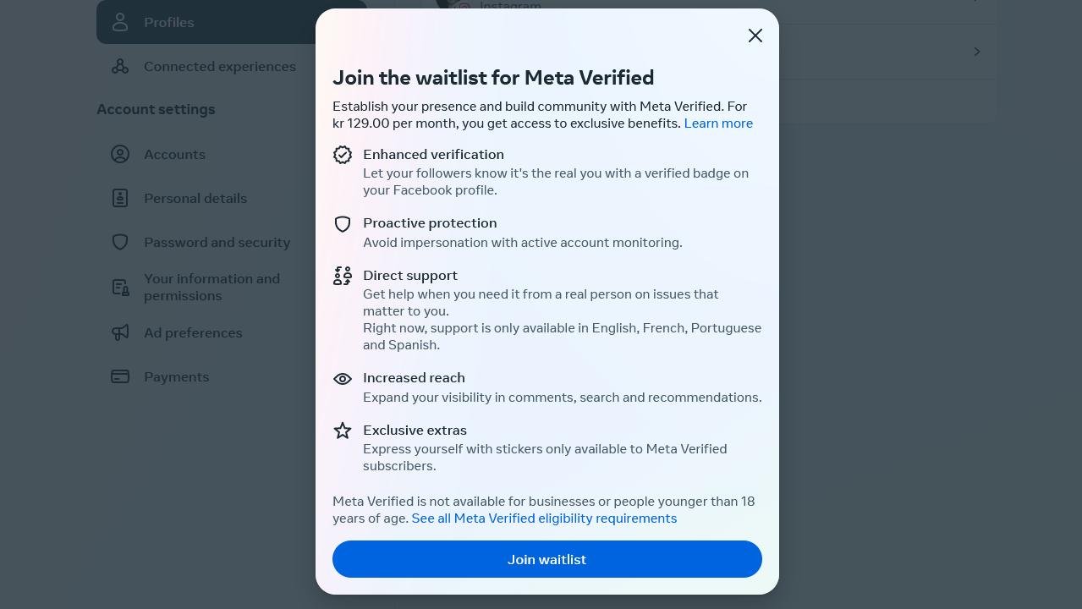Expand the row with the right chevron
The width and height of the screenshot is (1082, 609).
(x=977, y=52)
